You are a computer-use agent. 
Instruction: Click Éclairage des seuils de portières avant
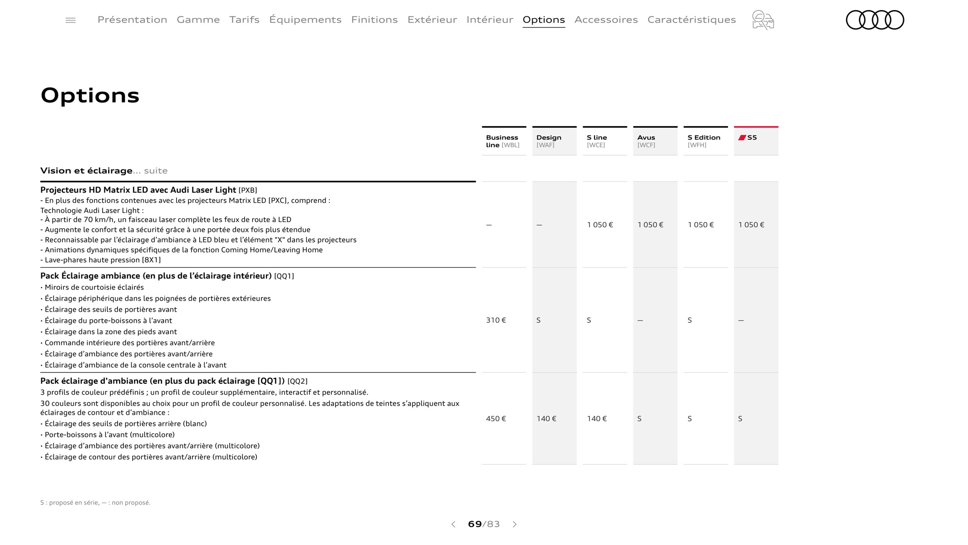point(108,310)
